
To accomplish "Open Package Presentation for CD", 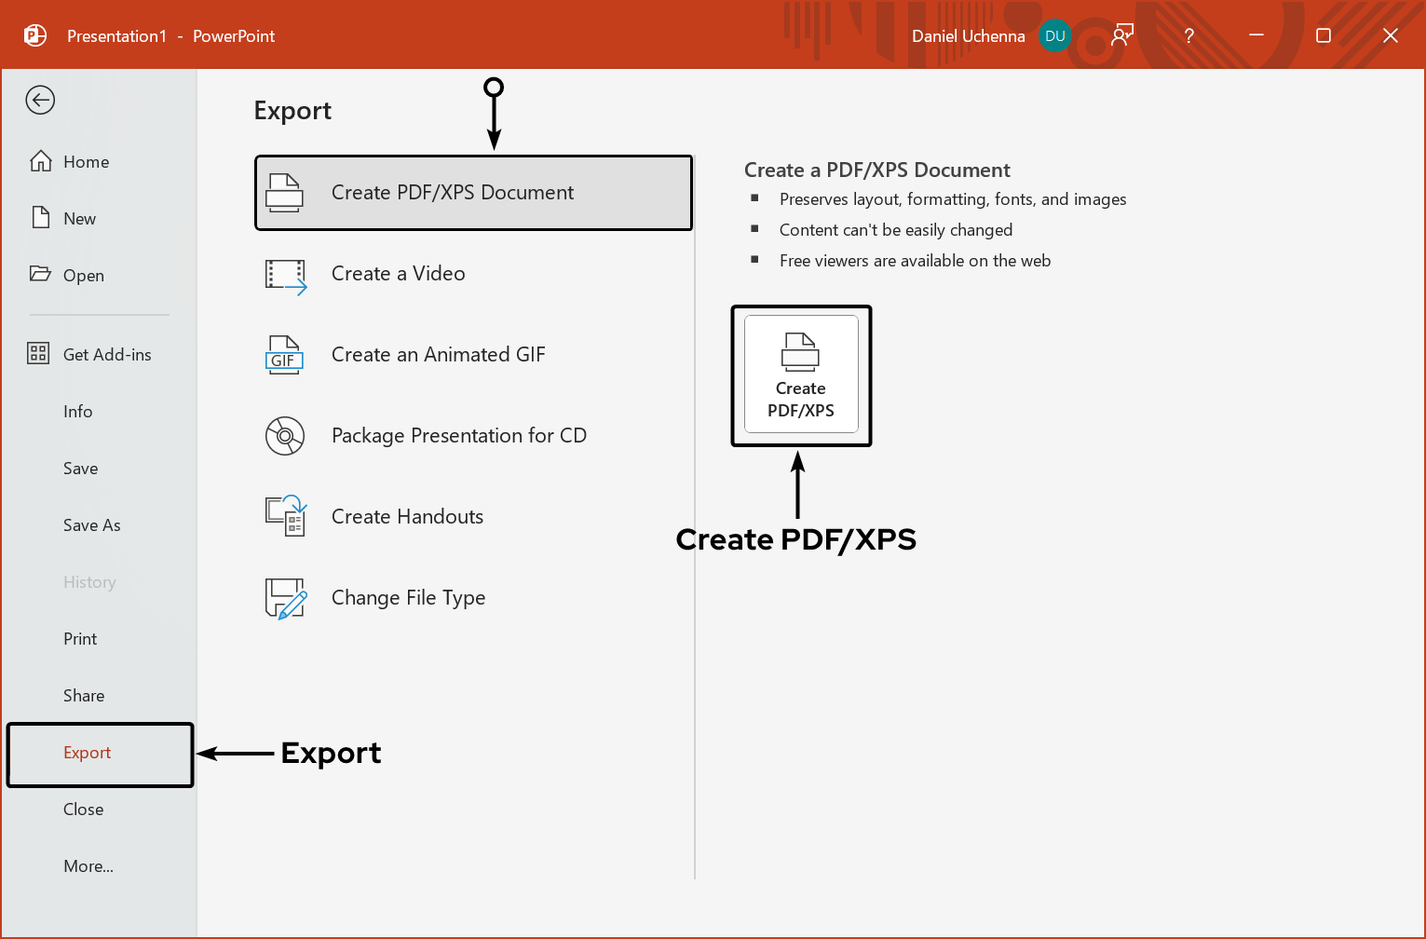I will click(x=458, y=435).
